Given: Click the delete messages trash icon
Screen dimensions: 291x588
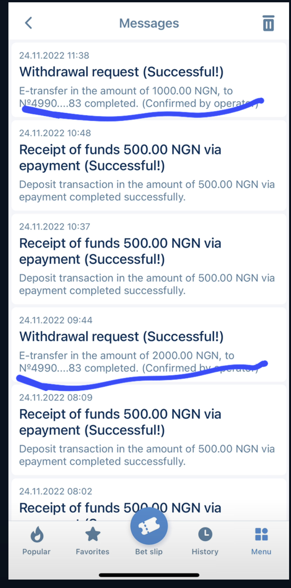Looking at the screenshot, I should point(268,23).
